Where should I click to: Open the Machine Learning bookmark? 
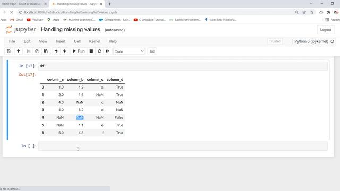click(x=79, y=20)
